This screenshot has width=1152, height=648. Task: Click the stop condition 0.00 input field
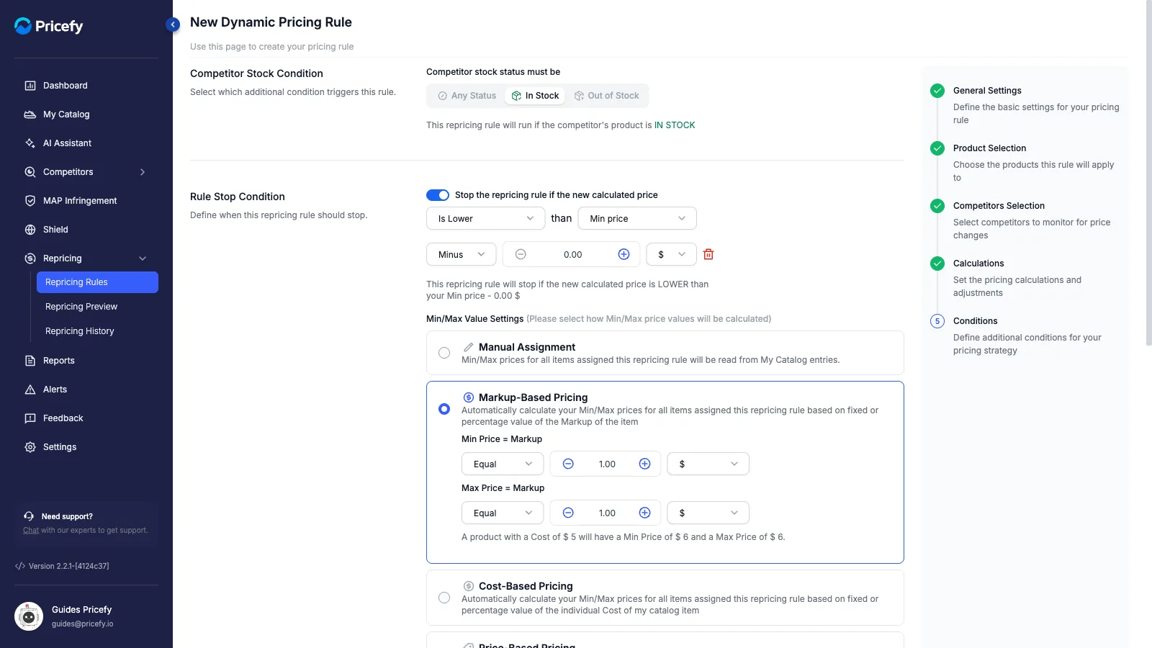pos(572,254)
